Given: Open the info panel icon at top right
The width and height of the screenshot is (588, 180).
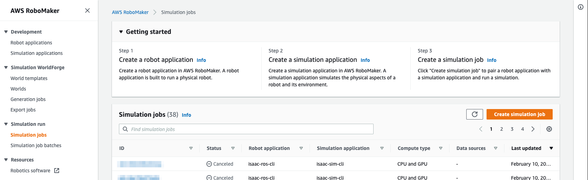Looking at the screenshot, I should (581, 7).
